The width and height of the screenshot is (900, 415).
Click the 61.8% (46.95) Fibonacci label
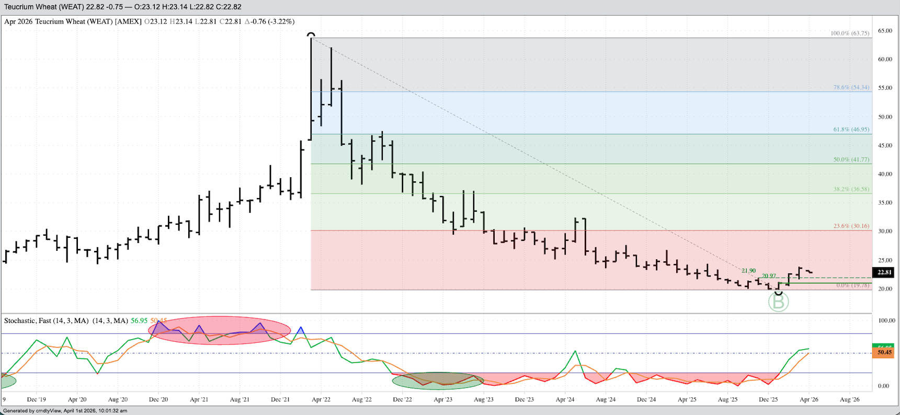coord(851,129)
